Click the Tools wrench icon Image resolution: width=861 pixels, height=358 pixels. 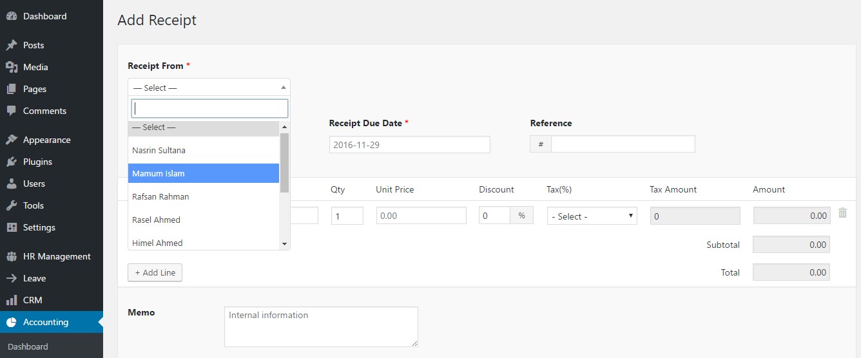(12, 205)
